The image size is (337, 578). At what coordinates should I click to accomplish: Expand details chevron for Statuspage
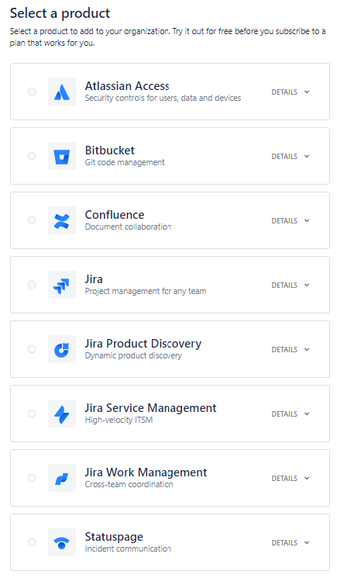(307, 542)
